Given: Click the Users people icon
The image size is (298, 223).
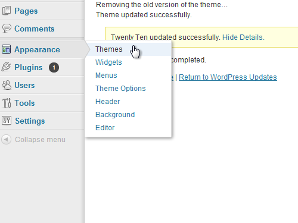Looking at the screenshot, I should (x=7, y=85).
